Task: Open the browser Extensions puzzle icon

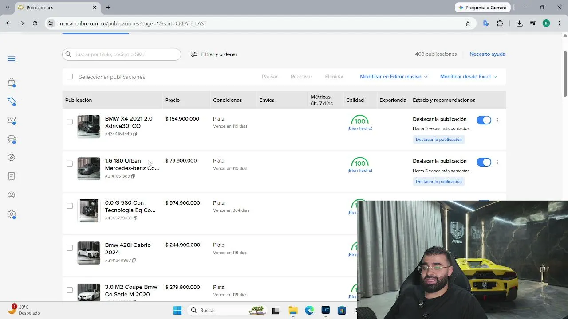Action: (500, 23)
